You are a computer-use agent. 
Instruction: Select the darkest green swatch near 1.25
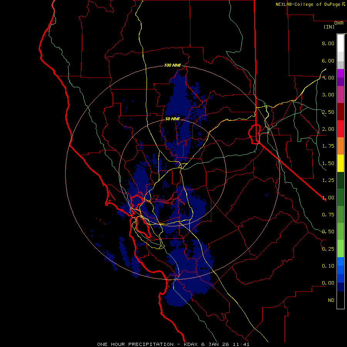[x=340, y=180]
